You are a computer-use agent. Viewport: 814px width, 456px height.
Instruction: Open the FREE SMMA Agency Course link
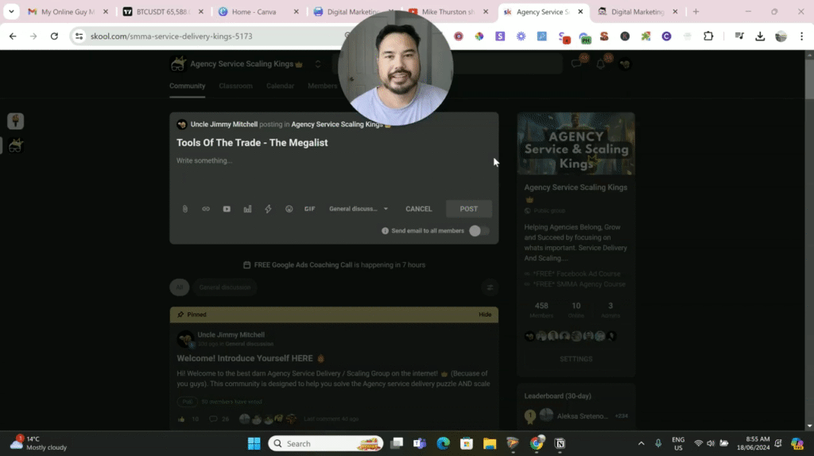(579, 284)
